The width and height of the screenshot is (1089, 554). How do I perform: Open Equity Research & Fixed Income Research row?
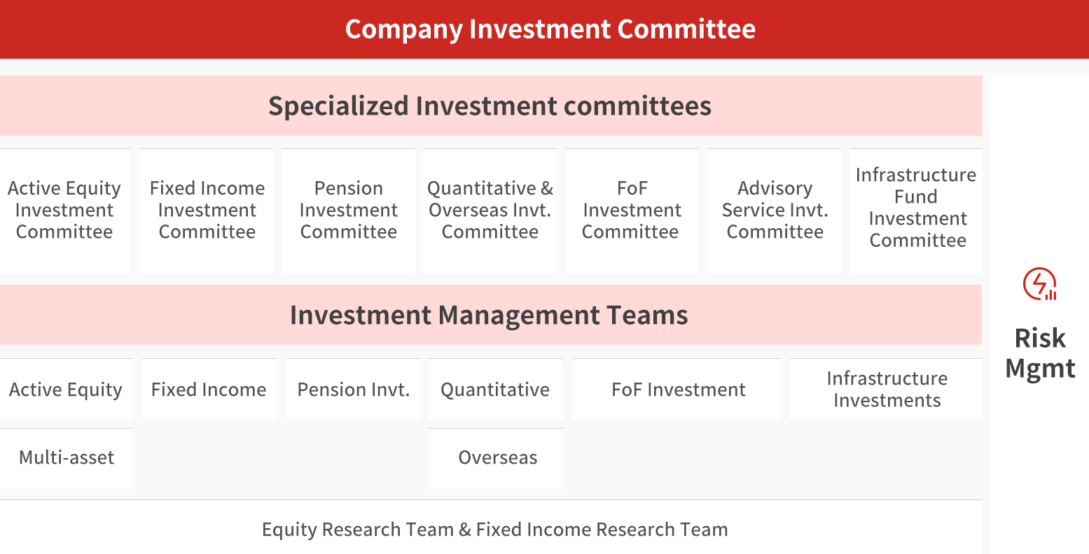494,530
